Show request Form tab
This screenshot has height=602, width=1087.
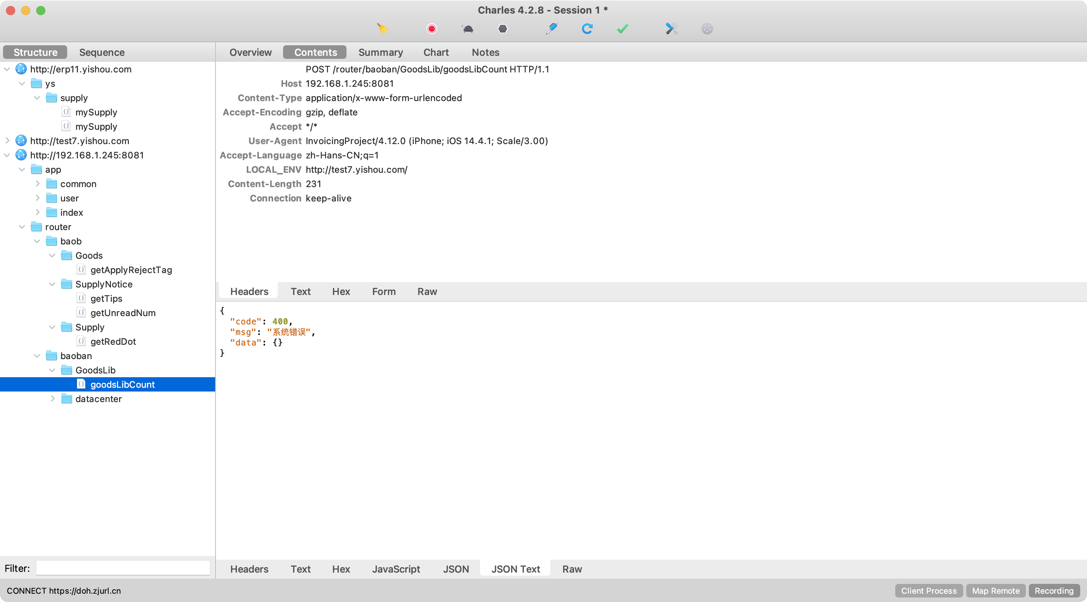(383, 292)
